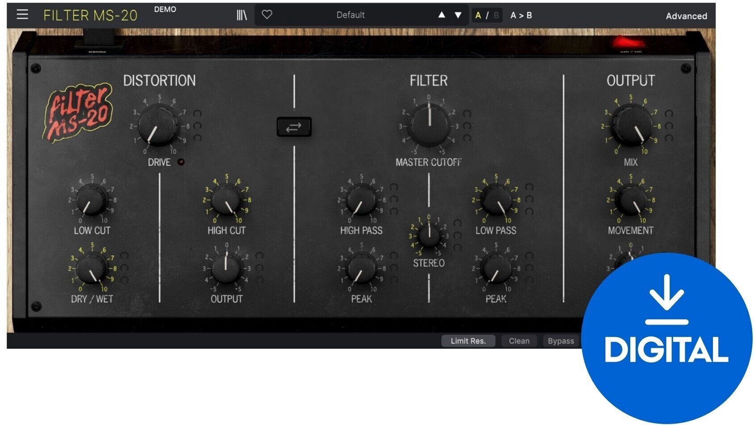The width and height of the screenshot is (754, 425).
Task: Copy settings with the A > B control
Action: (522, 14)
